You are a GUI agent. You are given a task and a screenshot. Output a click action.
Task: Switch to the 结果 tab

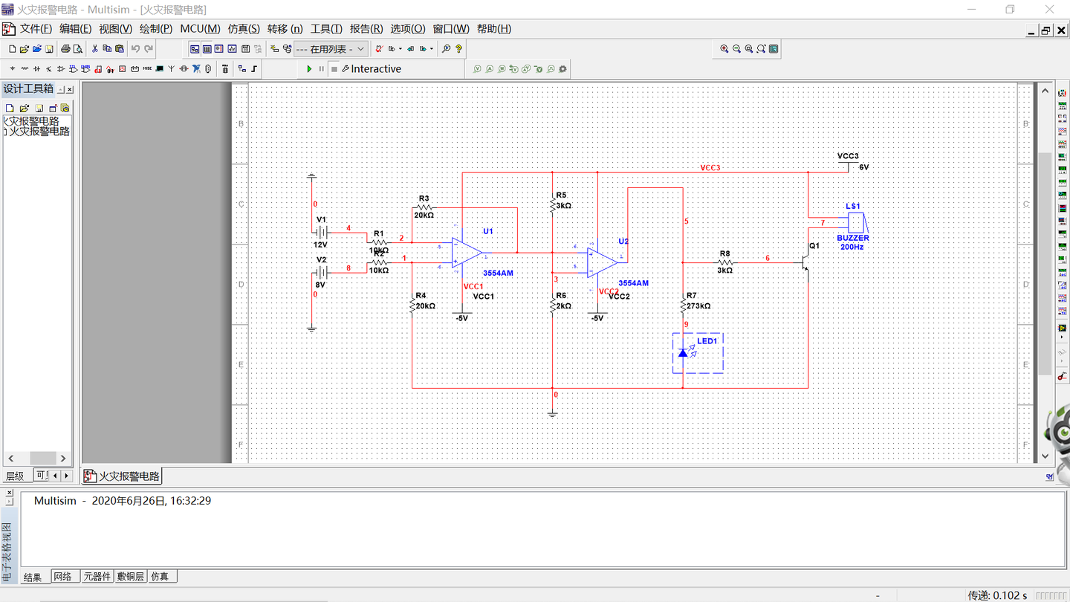33,577
